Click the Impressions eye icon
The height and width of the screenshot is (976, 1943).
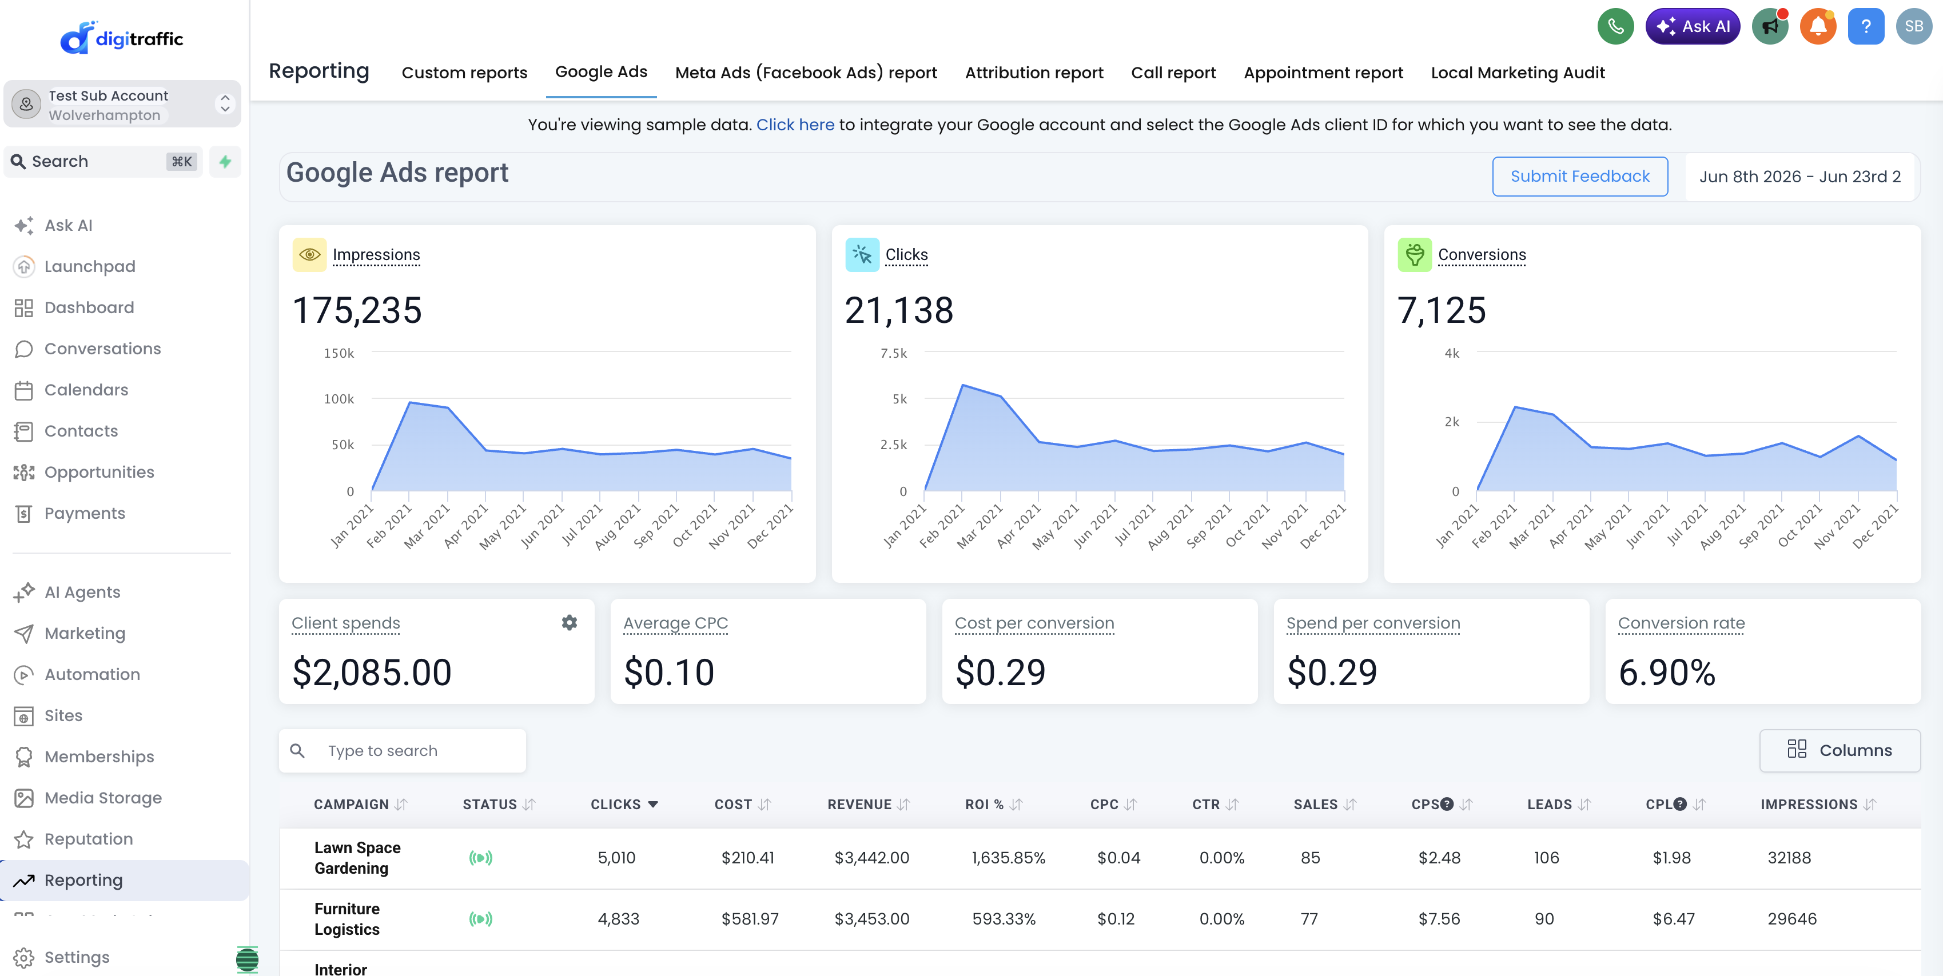coord(309,255)
